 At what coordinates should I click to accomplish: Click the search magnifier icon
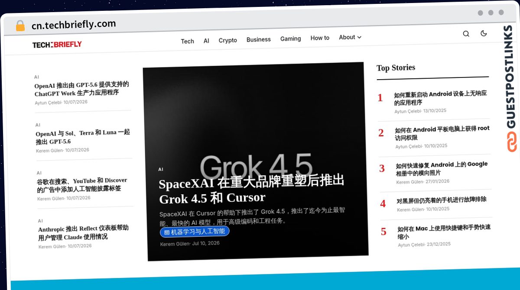(466, 34)
